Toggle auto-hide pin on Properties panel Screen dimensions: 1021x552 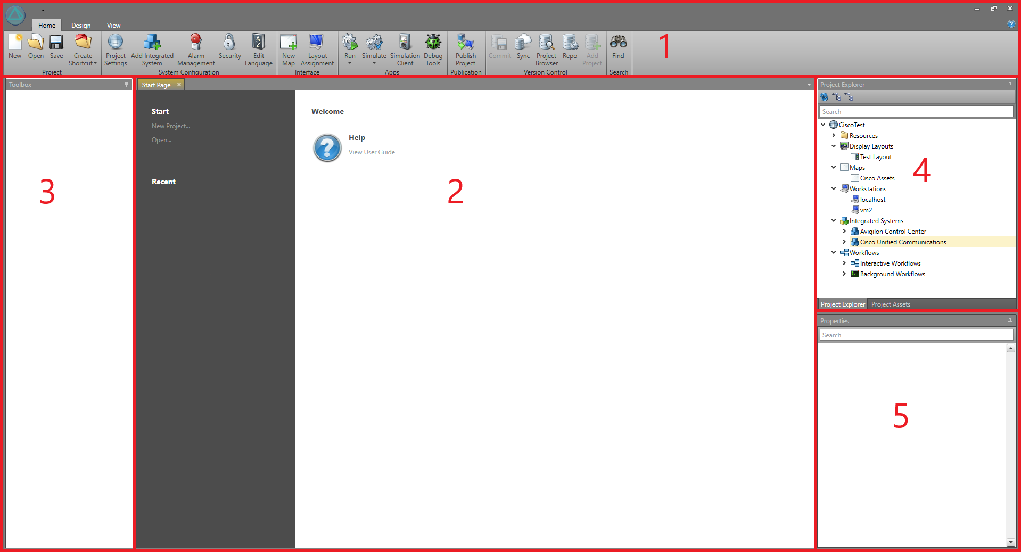pyautogui.click(x=1010, y=320)
